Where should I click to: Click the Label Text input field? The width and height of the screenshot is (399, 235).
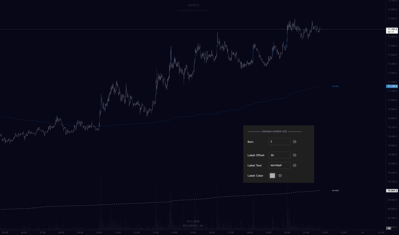point(280,165)
